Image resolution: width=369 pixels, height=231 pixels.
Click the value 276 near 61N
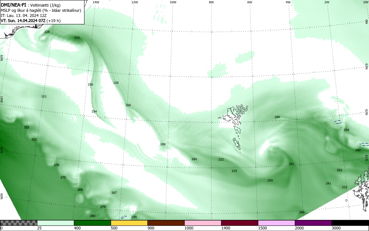tap(56, 165)
